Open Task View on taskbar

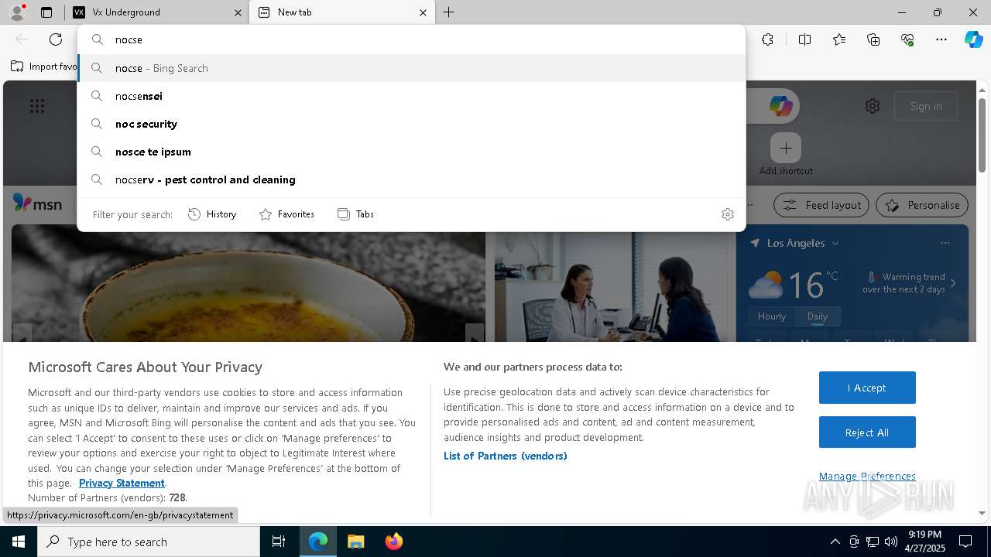pyautogui.click(x=279, y=542)
